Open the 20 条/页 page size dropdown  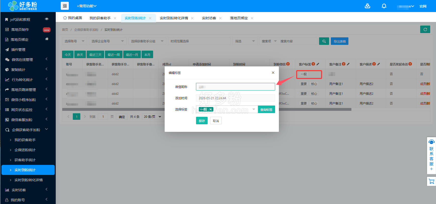coord(152,117)
